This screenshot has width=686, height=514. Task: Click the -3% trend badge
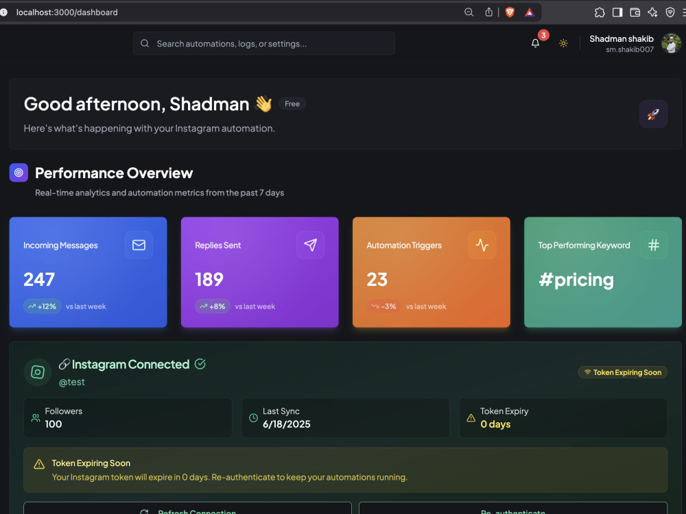pos(383,306)
